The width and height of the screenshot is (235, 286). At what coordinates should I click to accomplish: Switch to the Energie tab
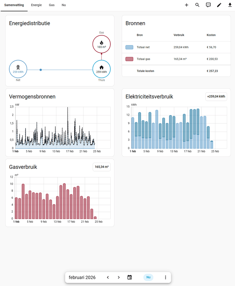click(x=36, y=5)
